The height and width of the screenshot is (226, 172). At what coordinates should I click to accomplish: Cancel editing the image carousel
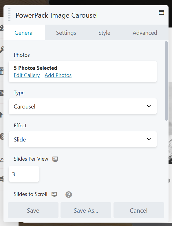[139, 210]
